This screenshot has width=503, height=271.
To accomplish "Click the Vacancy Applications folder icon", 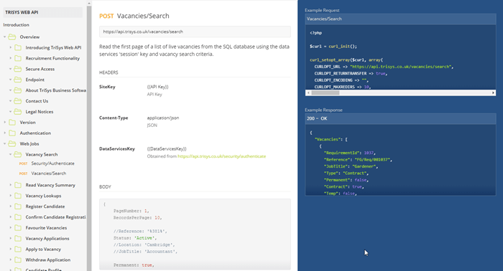I will (x=18, y=238).
